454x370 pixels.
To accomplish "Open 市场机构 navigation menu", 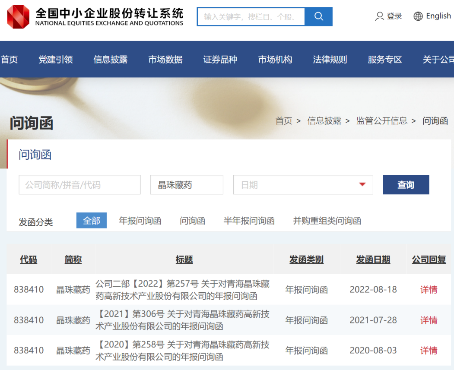I will click(275, 59).
